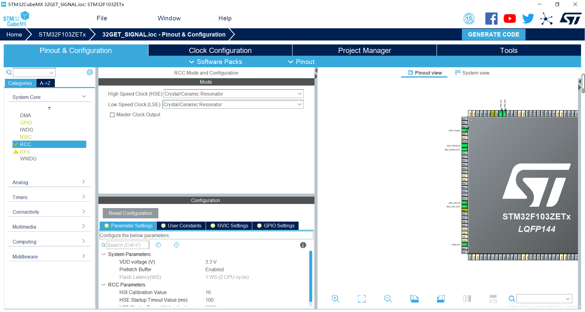
Task: Rotate the chip view clockwise
Action: [x=414, y=299]
